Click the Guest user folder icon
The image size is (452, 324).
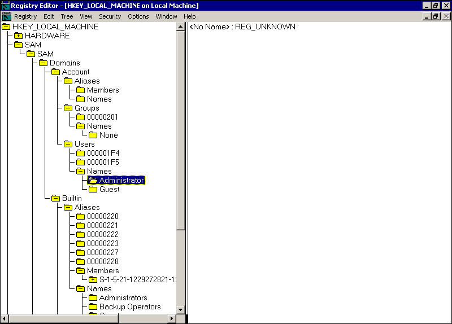(93, 189)
